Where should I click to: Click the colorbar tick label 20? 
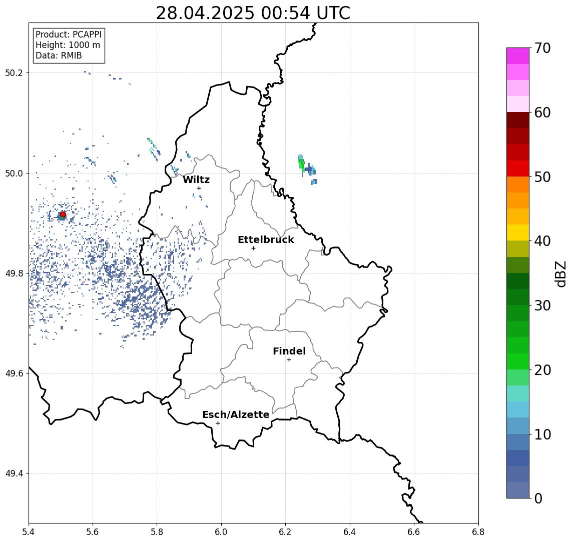pyautogui.click(x=542, y=369)
